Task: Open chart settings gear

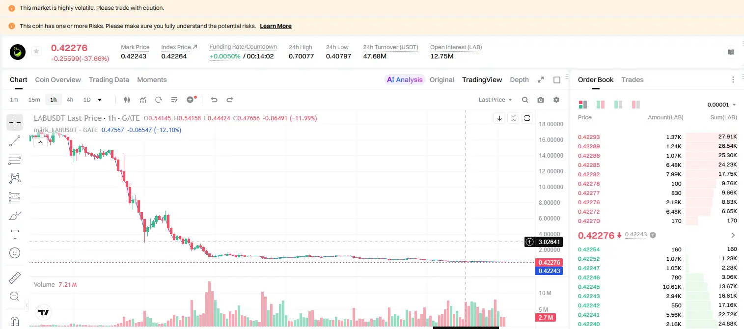Action: [x=556, y=100]
